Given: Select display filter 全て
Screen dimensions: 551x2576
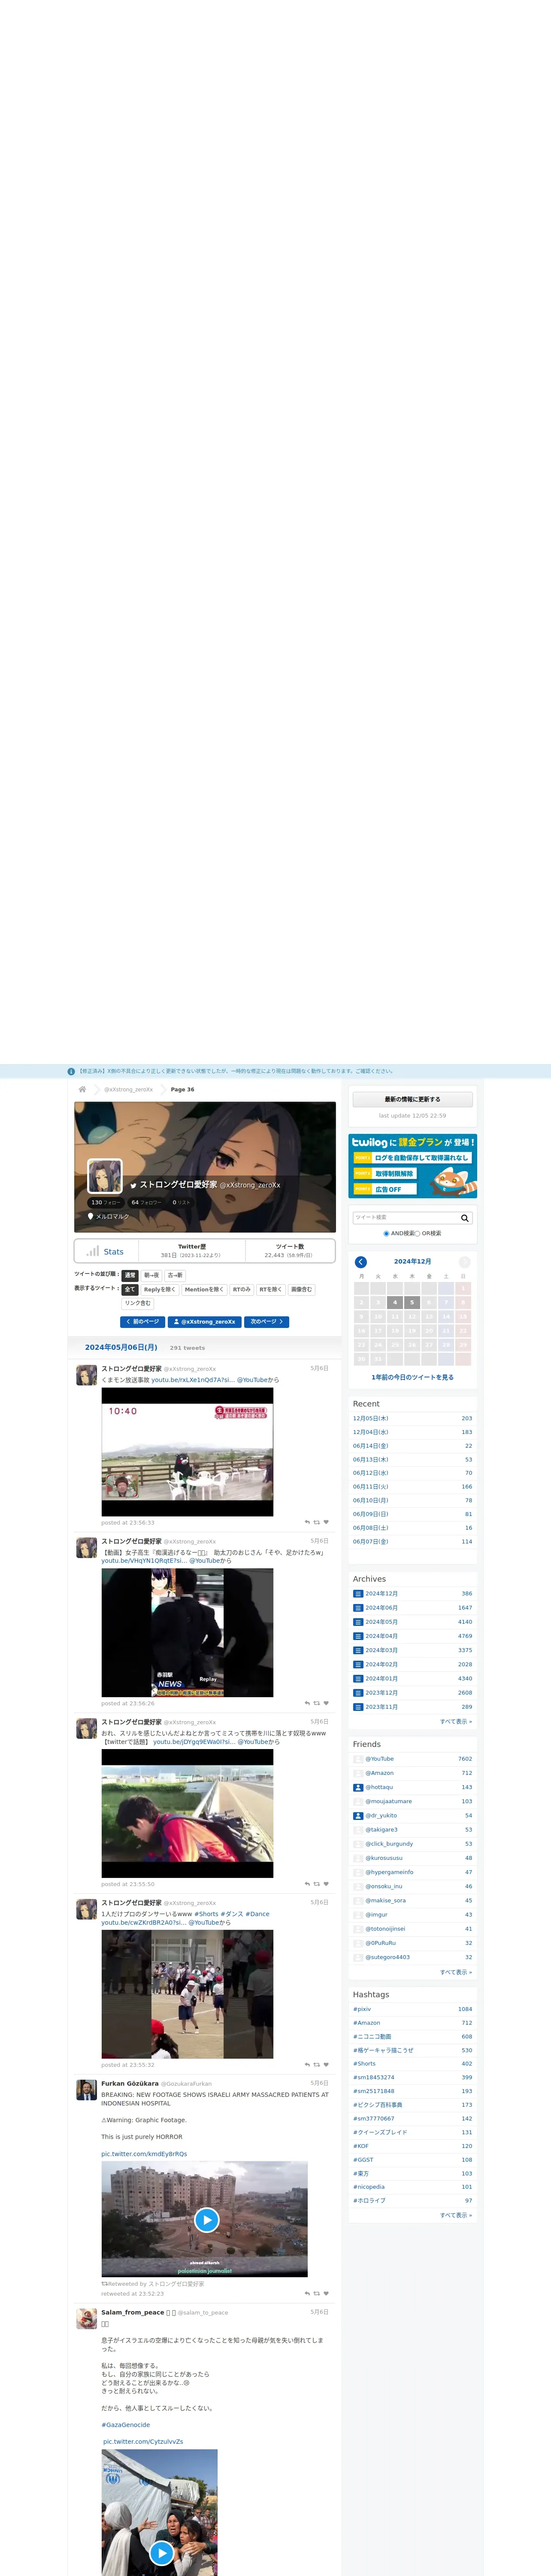Looking at the screenshot, I should [x=130, y=1290].
